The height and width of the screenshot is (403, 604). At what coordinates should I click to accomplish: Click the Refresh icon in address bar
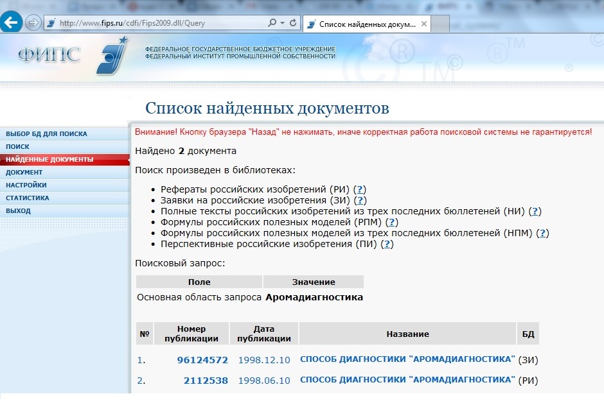(294, 23)
